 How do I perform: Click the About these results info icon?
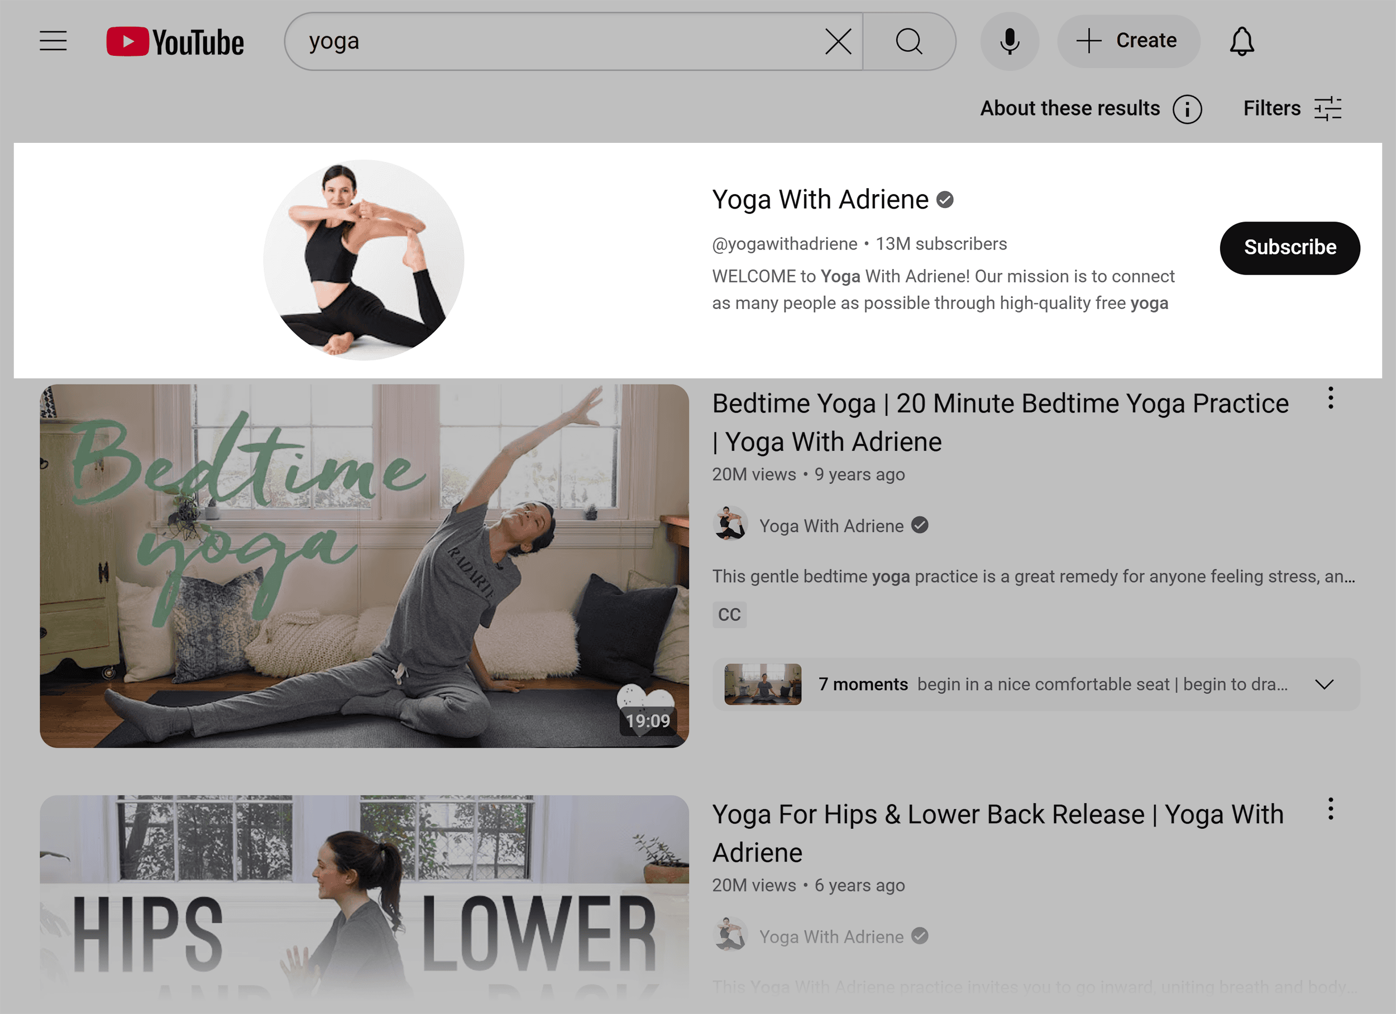pyautogui.click(x=1187, y=109)
